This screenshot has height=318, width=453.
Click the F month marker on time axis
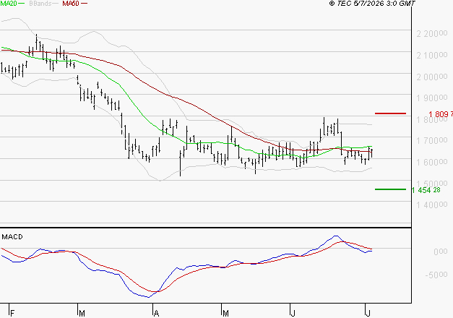point(12,314)
